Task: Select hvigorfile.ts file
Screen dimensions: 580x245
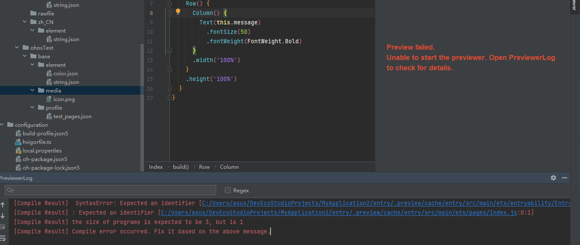Action: coord(37,142)
